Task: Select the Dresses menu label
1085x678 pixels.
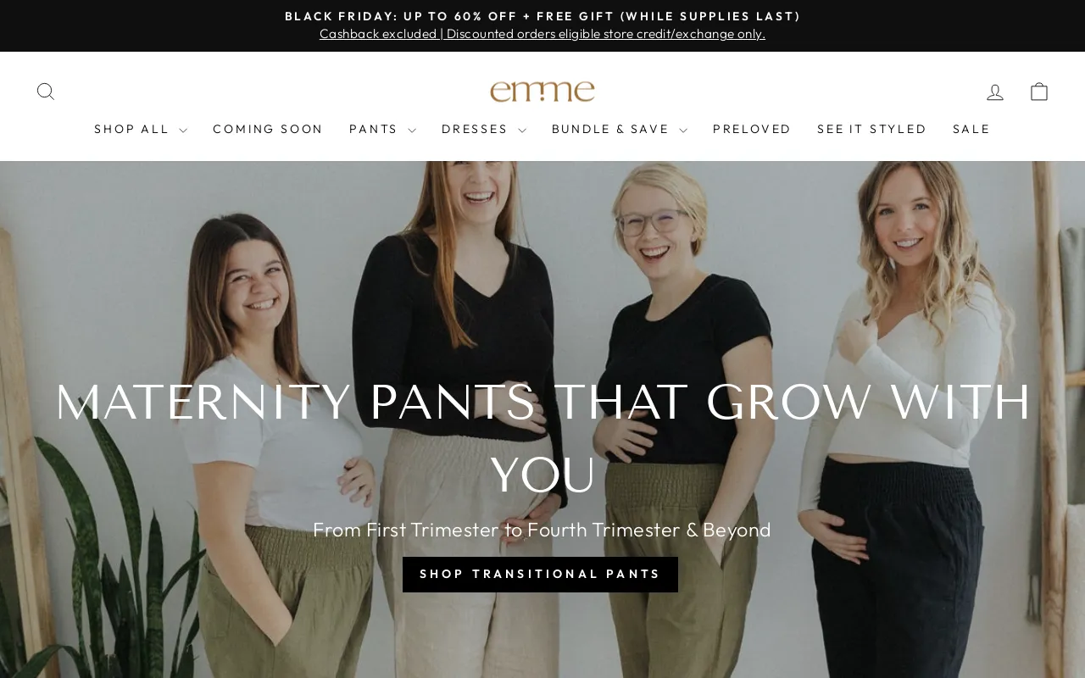Action: [x=475, y=130]
